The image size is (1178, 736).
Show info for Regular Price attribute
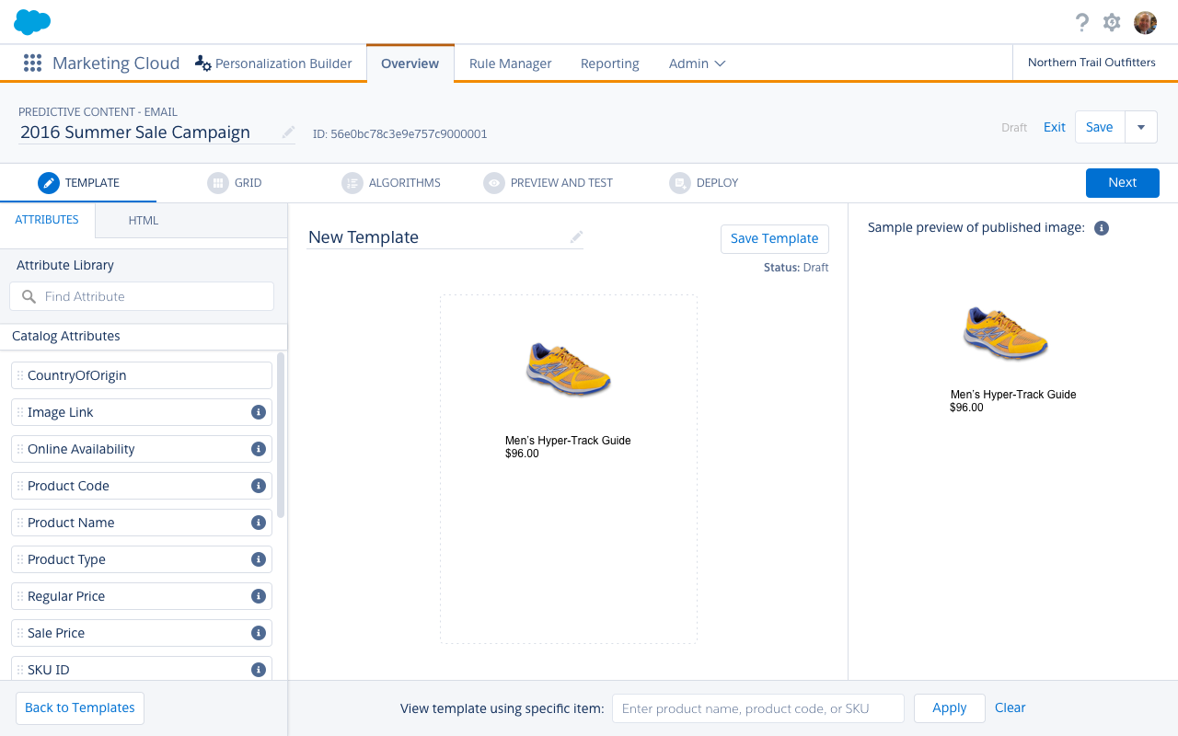click(259, 596)
